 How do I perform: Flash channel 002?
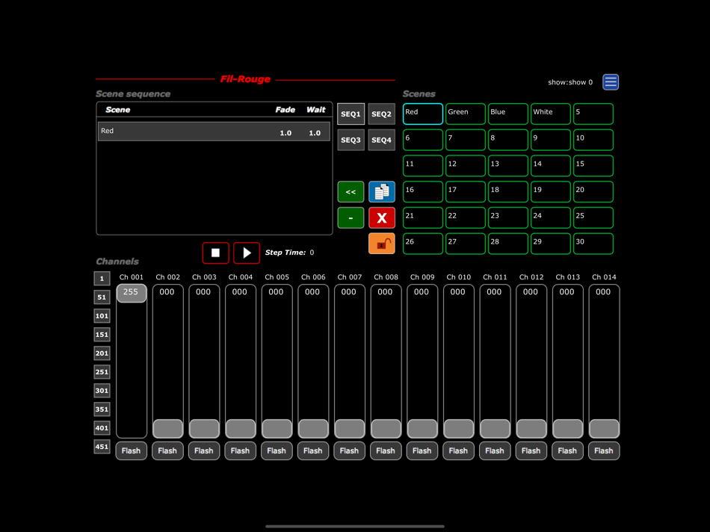167,451
